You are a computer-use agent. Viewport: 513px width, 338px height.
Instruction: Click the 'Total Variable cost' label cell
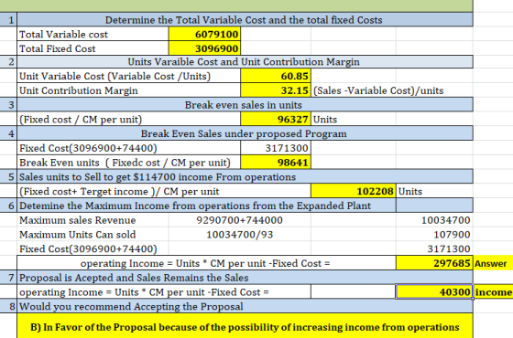93,34
